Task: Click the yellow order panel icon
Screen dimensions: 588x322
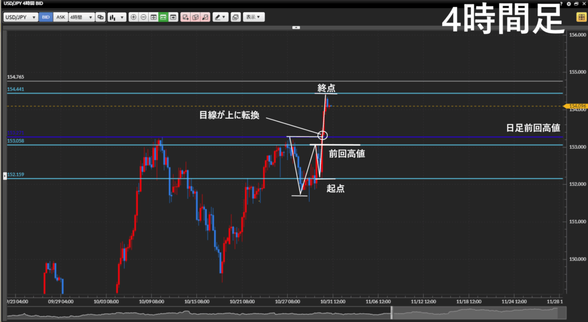Action: coord(581,17)
